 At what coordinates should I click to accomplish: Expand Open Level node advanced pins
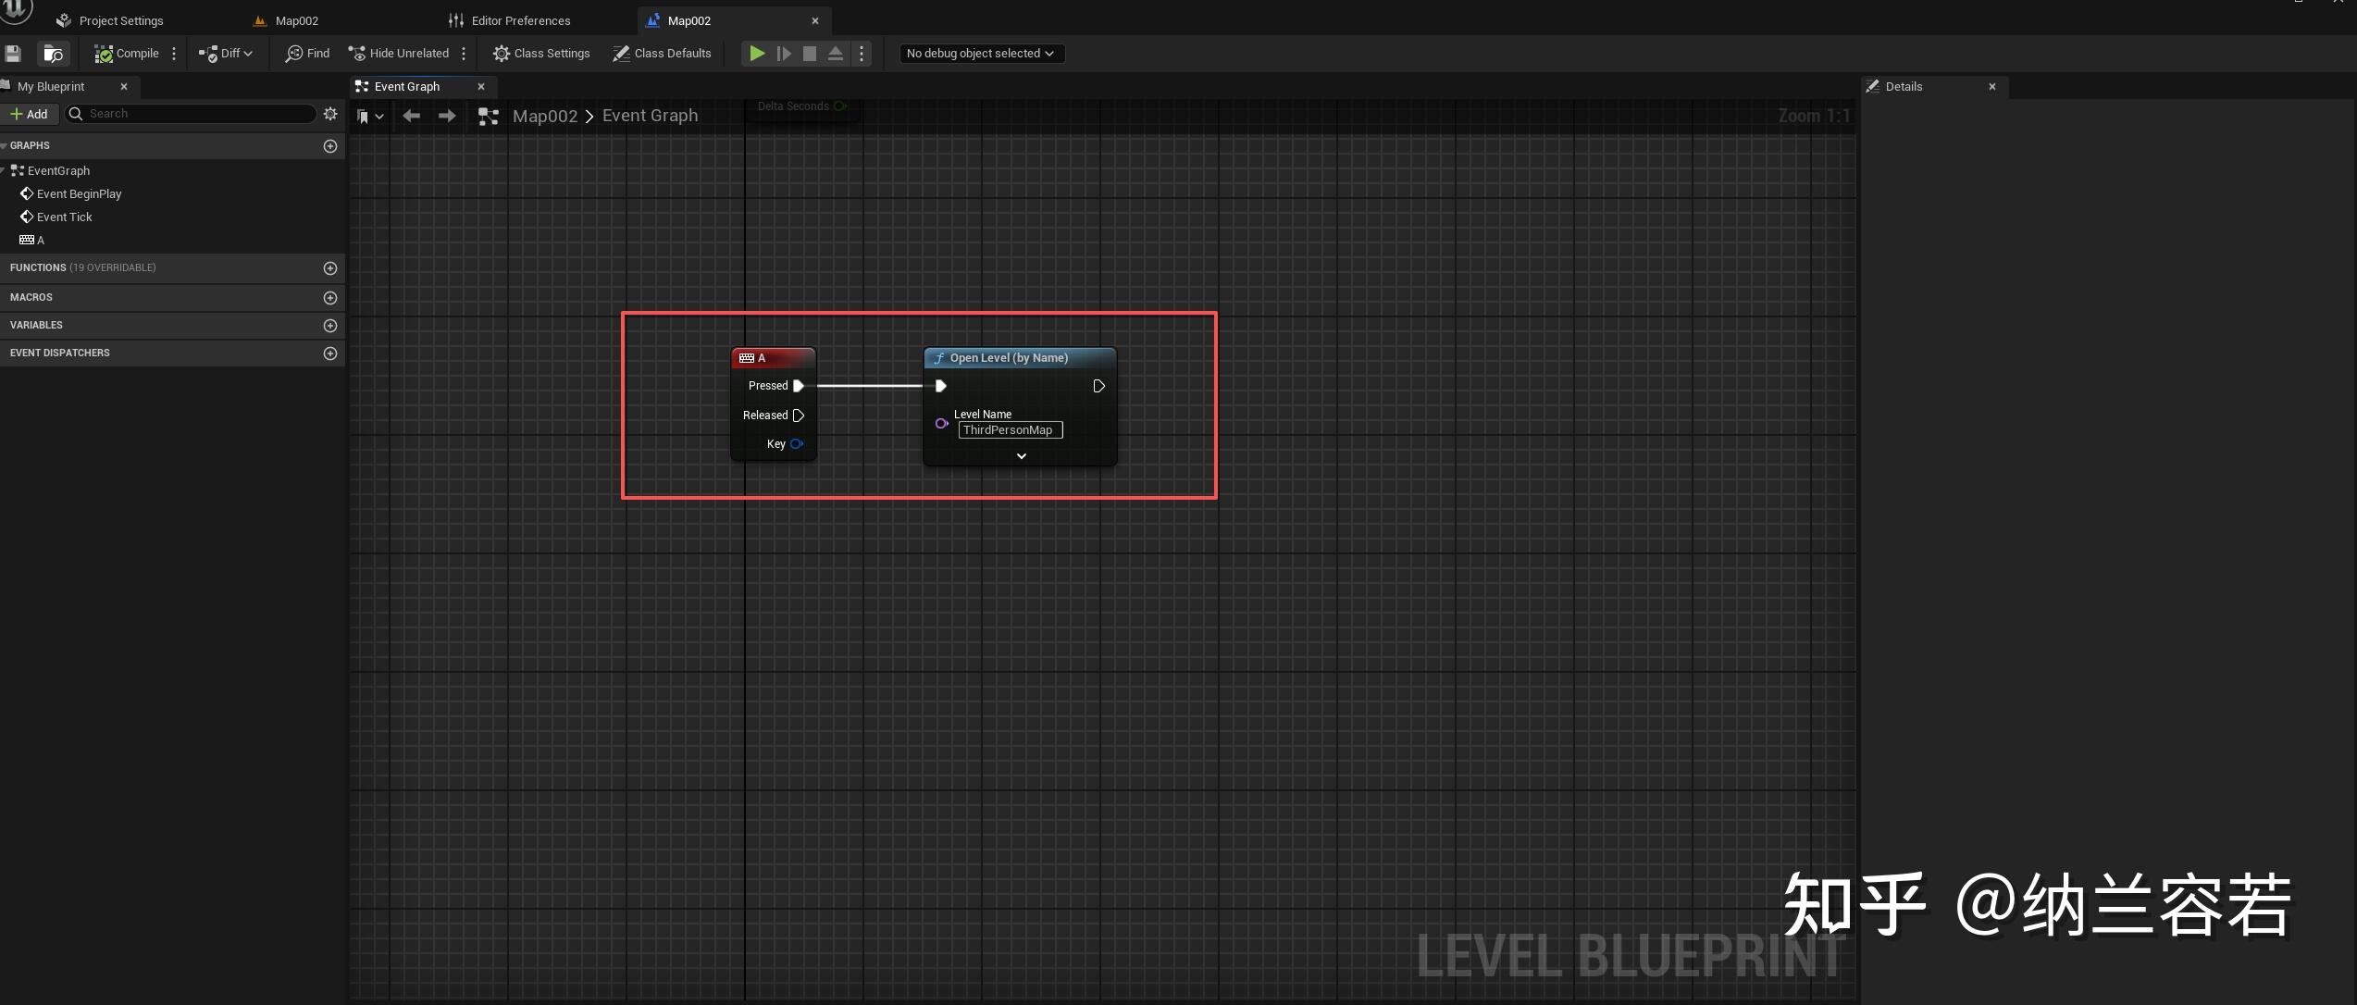point(1021,456)
